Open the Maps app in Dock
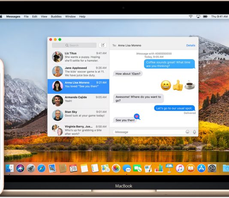Screen dimensions: 229x198 click(105, 168)
